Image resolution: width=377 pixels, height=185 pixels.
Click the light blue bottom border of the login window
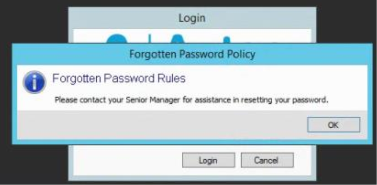(192, 178)
